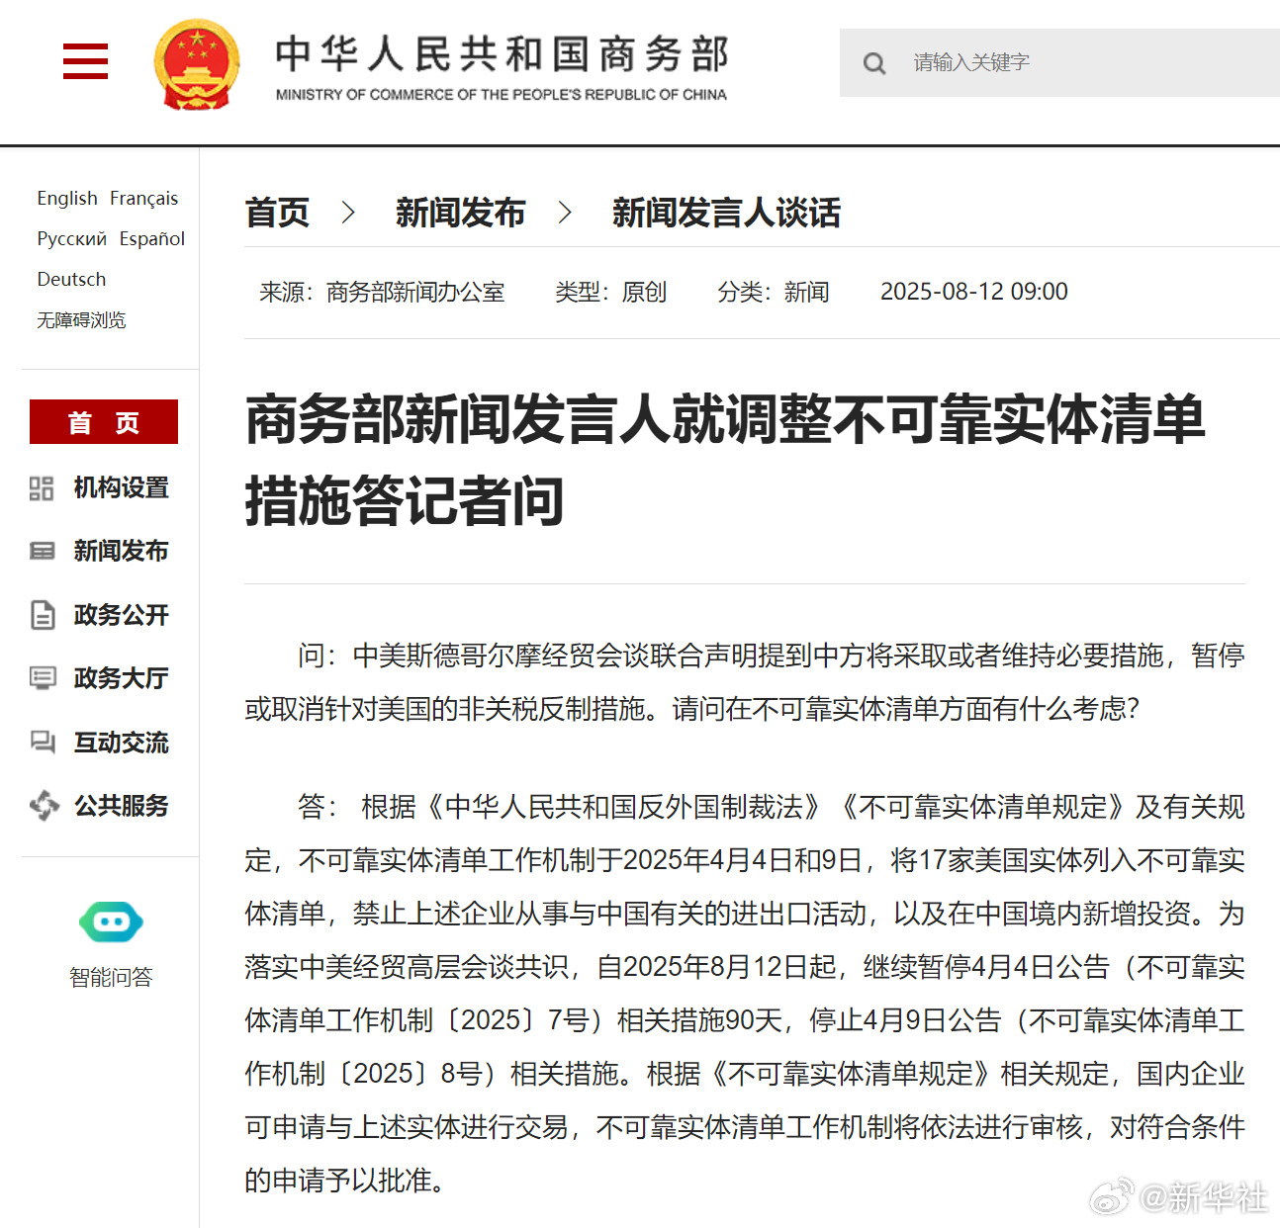Switch the site to Français
The image size is (1280, 1228).
click(x=143, y=198)
